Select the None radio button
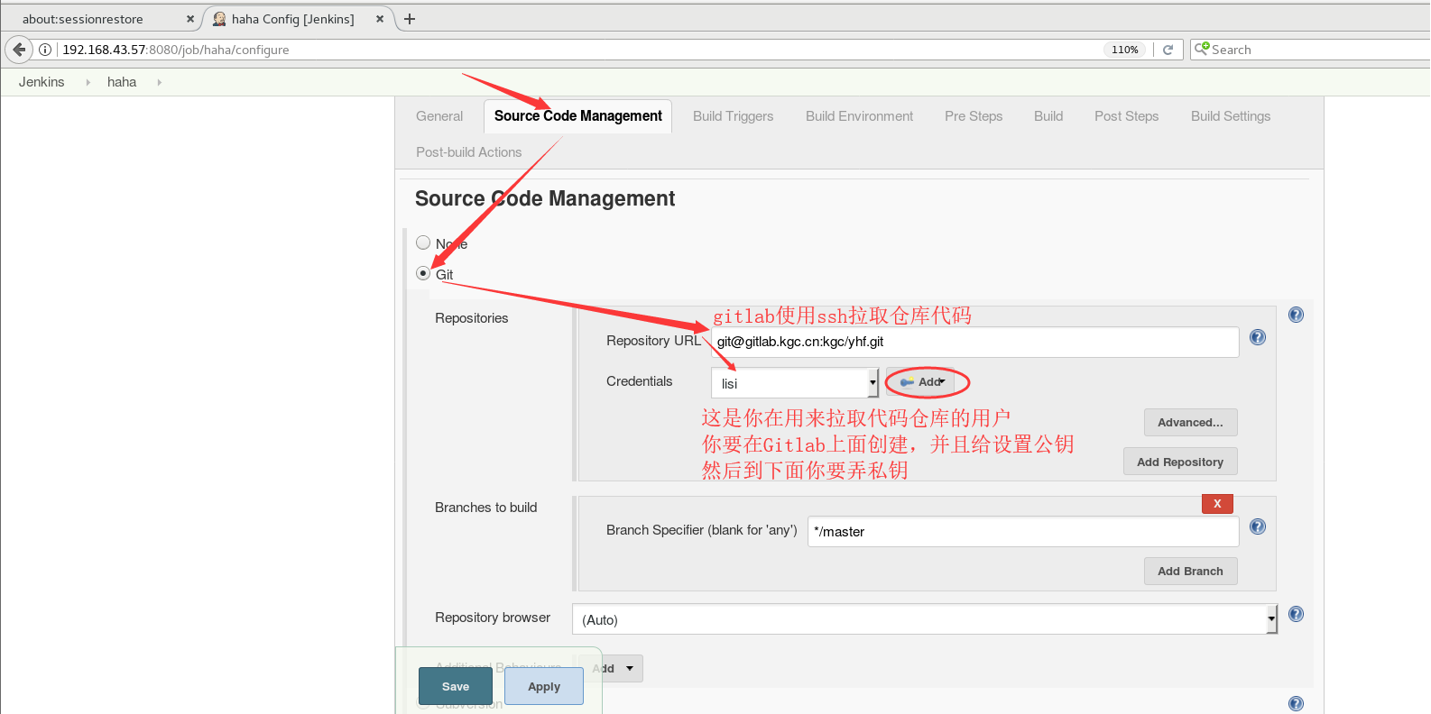This screenshot has width=1431, height=714. click(423, 243)
